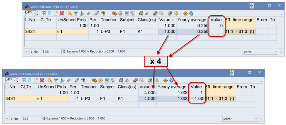The height and width of the screenshot is (125, 286).
Task: Click the Eff. time range header, lower window
Action: click(x=220, y=87)
